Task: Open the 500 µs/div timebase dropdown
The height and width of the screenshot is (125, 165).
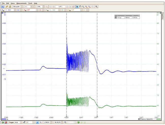Action: 21,6
